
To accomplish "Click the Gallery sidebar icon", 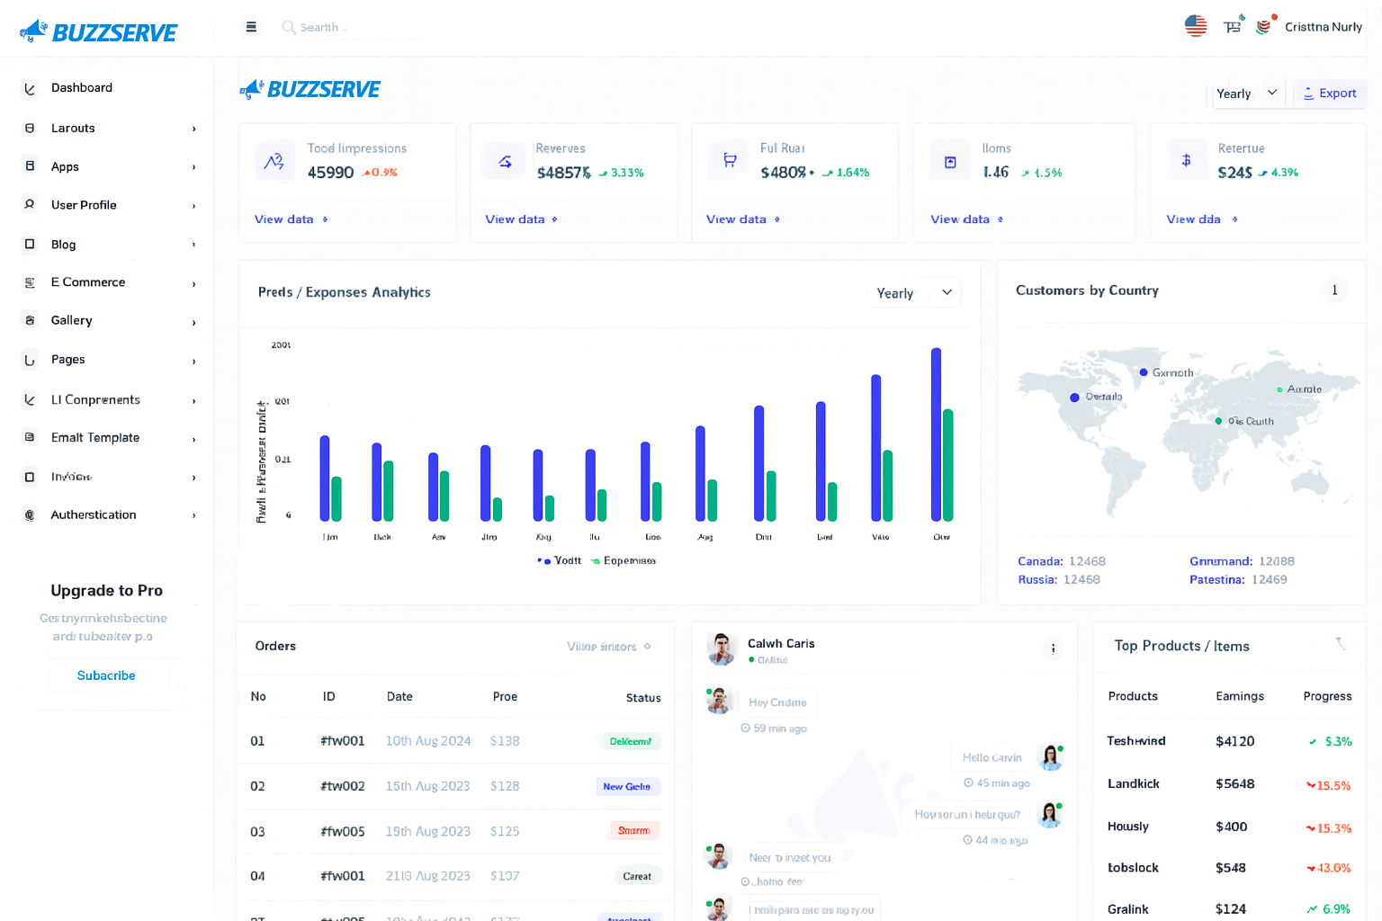I will pyautogui.click(x=30, y=320).
